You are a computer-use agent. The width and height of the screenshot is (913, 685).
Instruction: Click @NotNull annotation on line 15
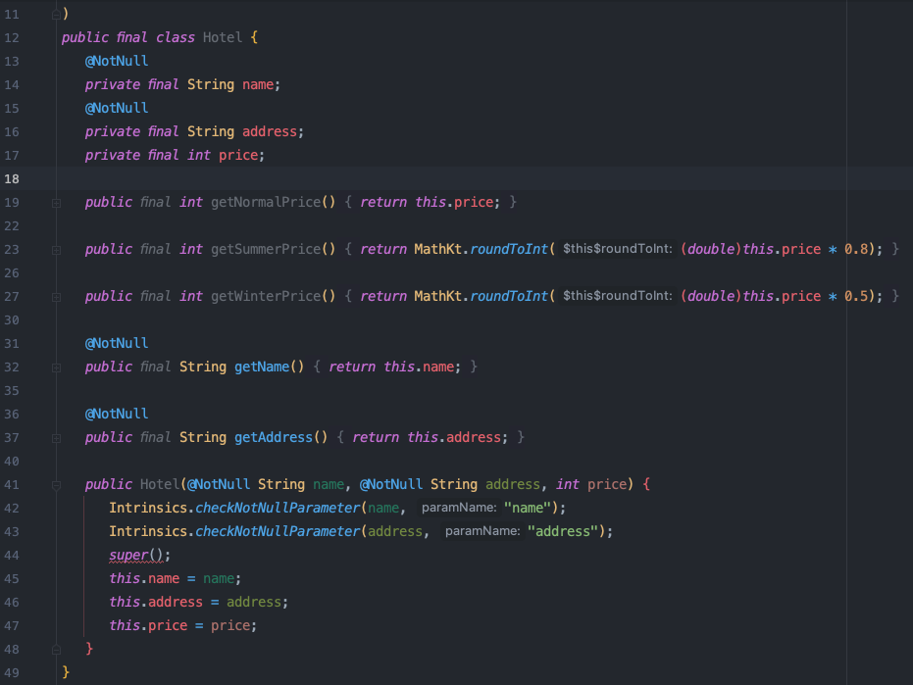117,108
